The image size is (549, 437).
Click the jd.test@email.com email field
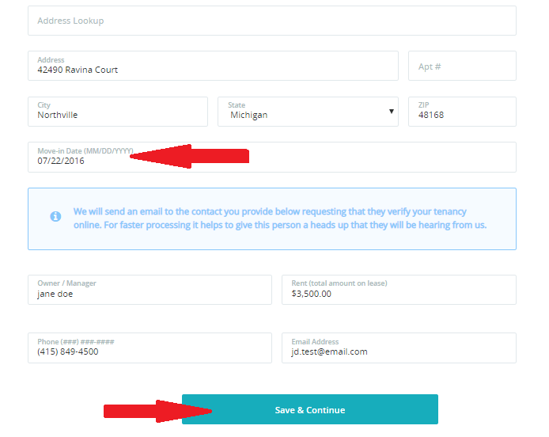(x=329, y=351)
